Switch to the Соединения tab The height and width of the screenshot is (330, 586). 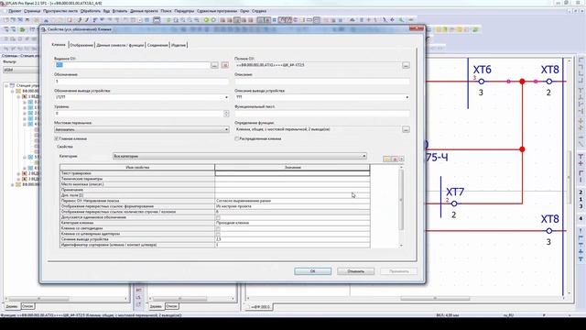click(157, 45)
